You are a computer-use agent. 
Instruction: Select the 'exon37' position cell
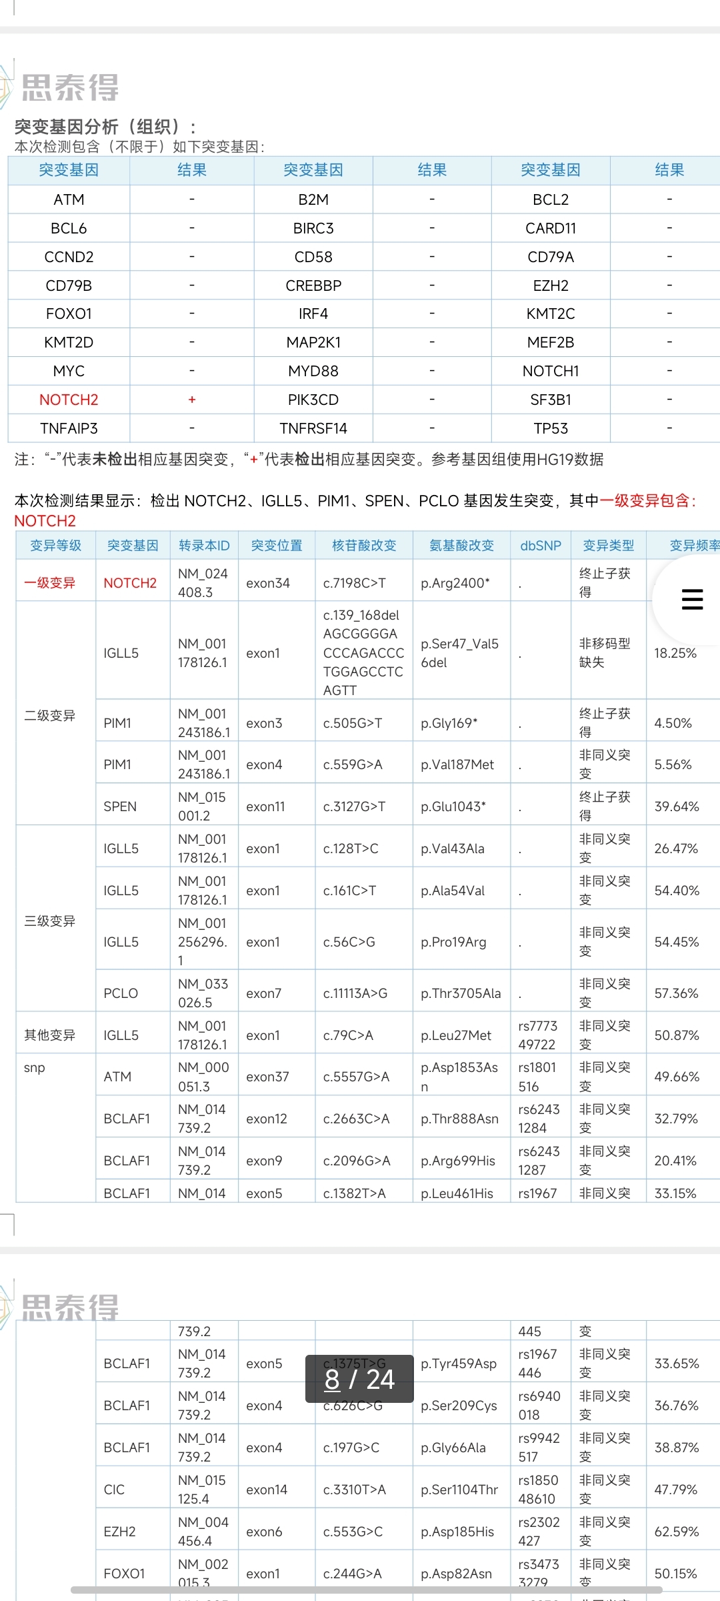(x=268, y=1077)
